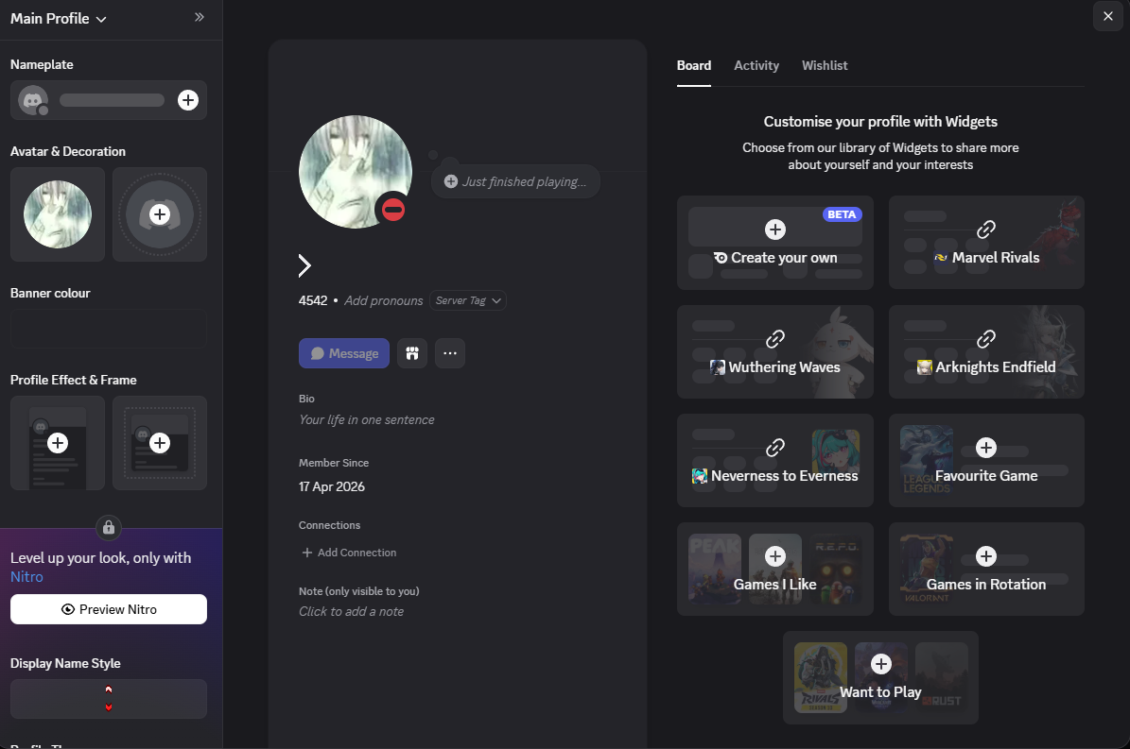1130x749 pixels.
Task: Collapse the sidebar with the double chevron
Action: [200, 17]
